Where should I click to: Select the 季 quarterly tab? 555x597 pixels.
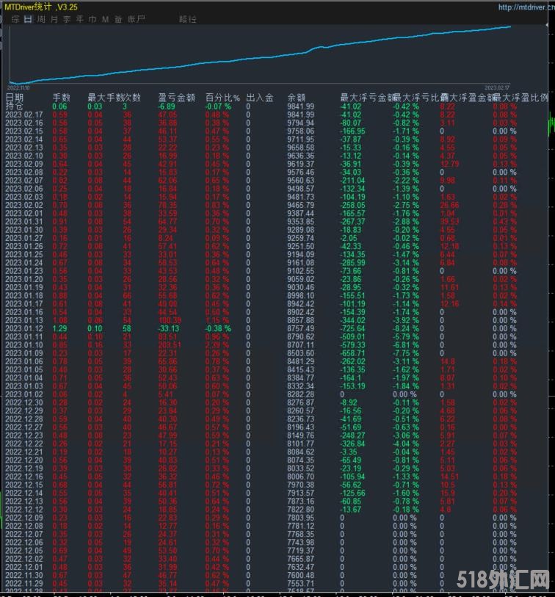pos(67,19)
